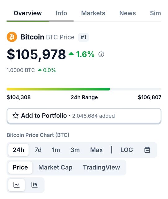The width and height of the screenshot is (168, 199).
Task: Select the 7d time range
Action: [38, 150]
